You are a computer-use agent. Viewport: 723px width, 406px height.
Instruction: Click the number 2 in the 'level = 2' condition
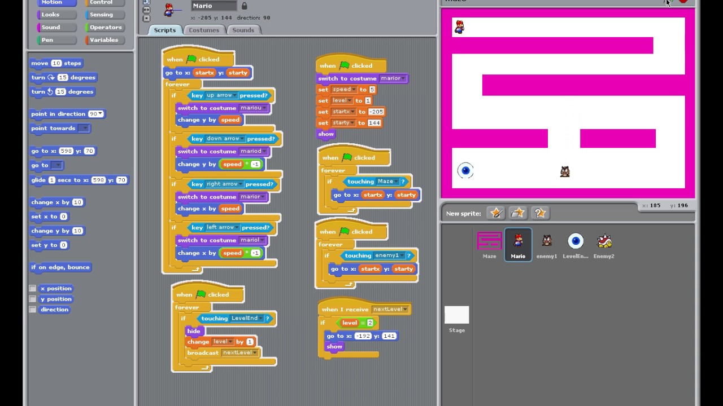pos(370,323)
